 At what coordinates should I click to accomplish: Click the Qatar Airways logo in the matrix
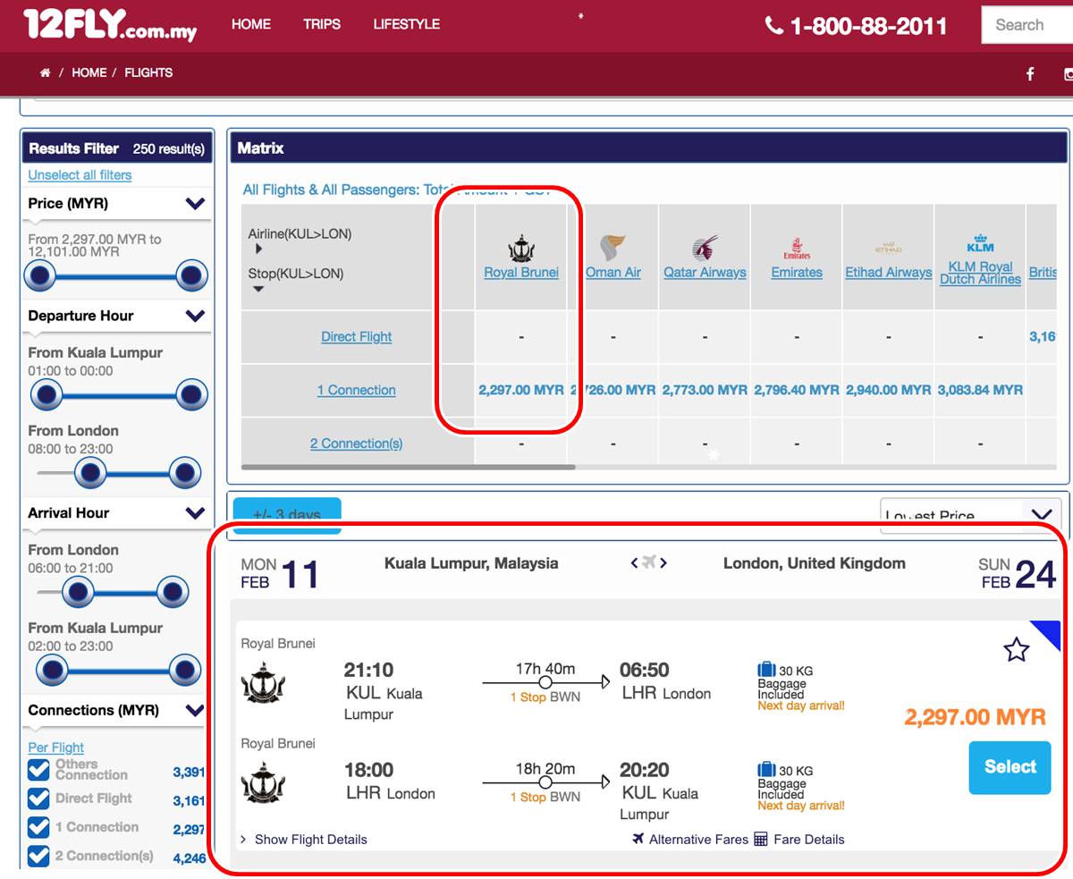coord(705,248)
